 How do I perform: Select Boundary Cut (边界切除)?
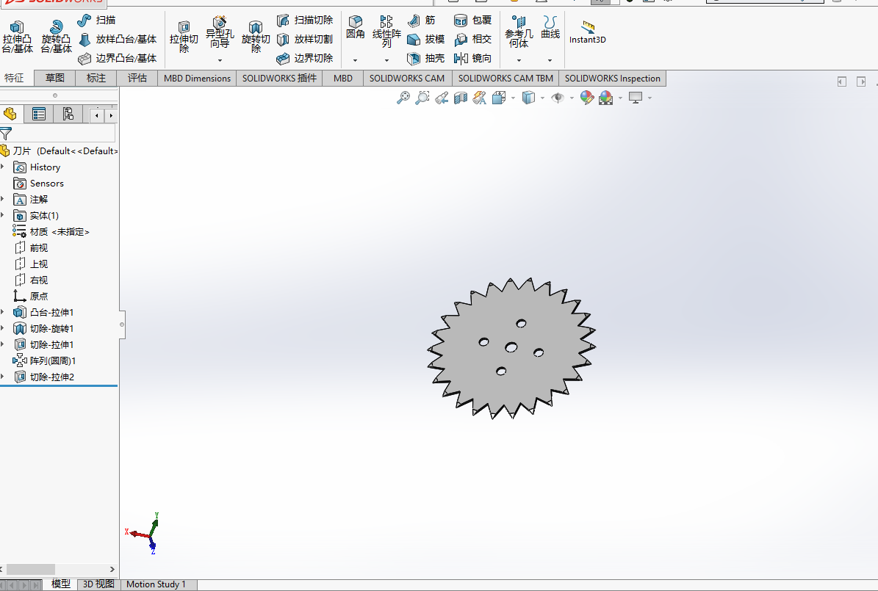(x=305, y=58)
